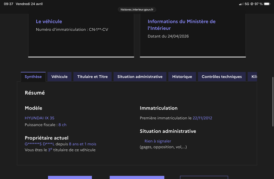Click the page vertical scrollbar
Image resolution: width=274 pixels, height=179 pixels.
pyautogui.click(x=273, y=102)
